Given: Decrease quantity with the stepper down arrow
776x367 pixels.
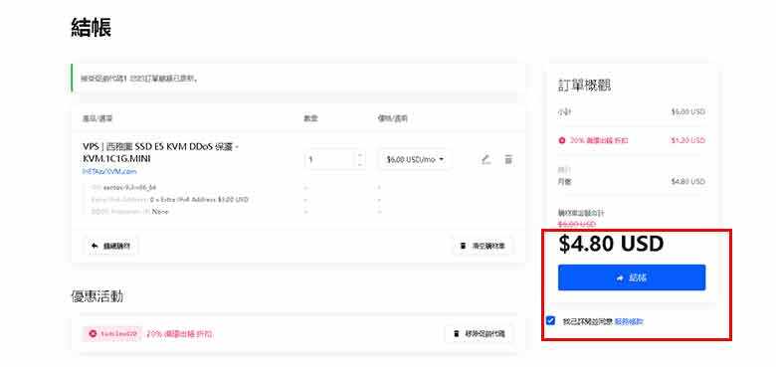Looking at the screenshot, I should tap(360, 164).
